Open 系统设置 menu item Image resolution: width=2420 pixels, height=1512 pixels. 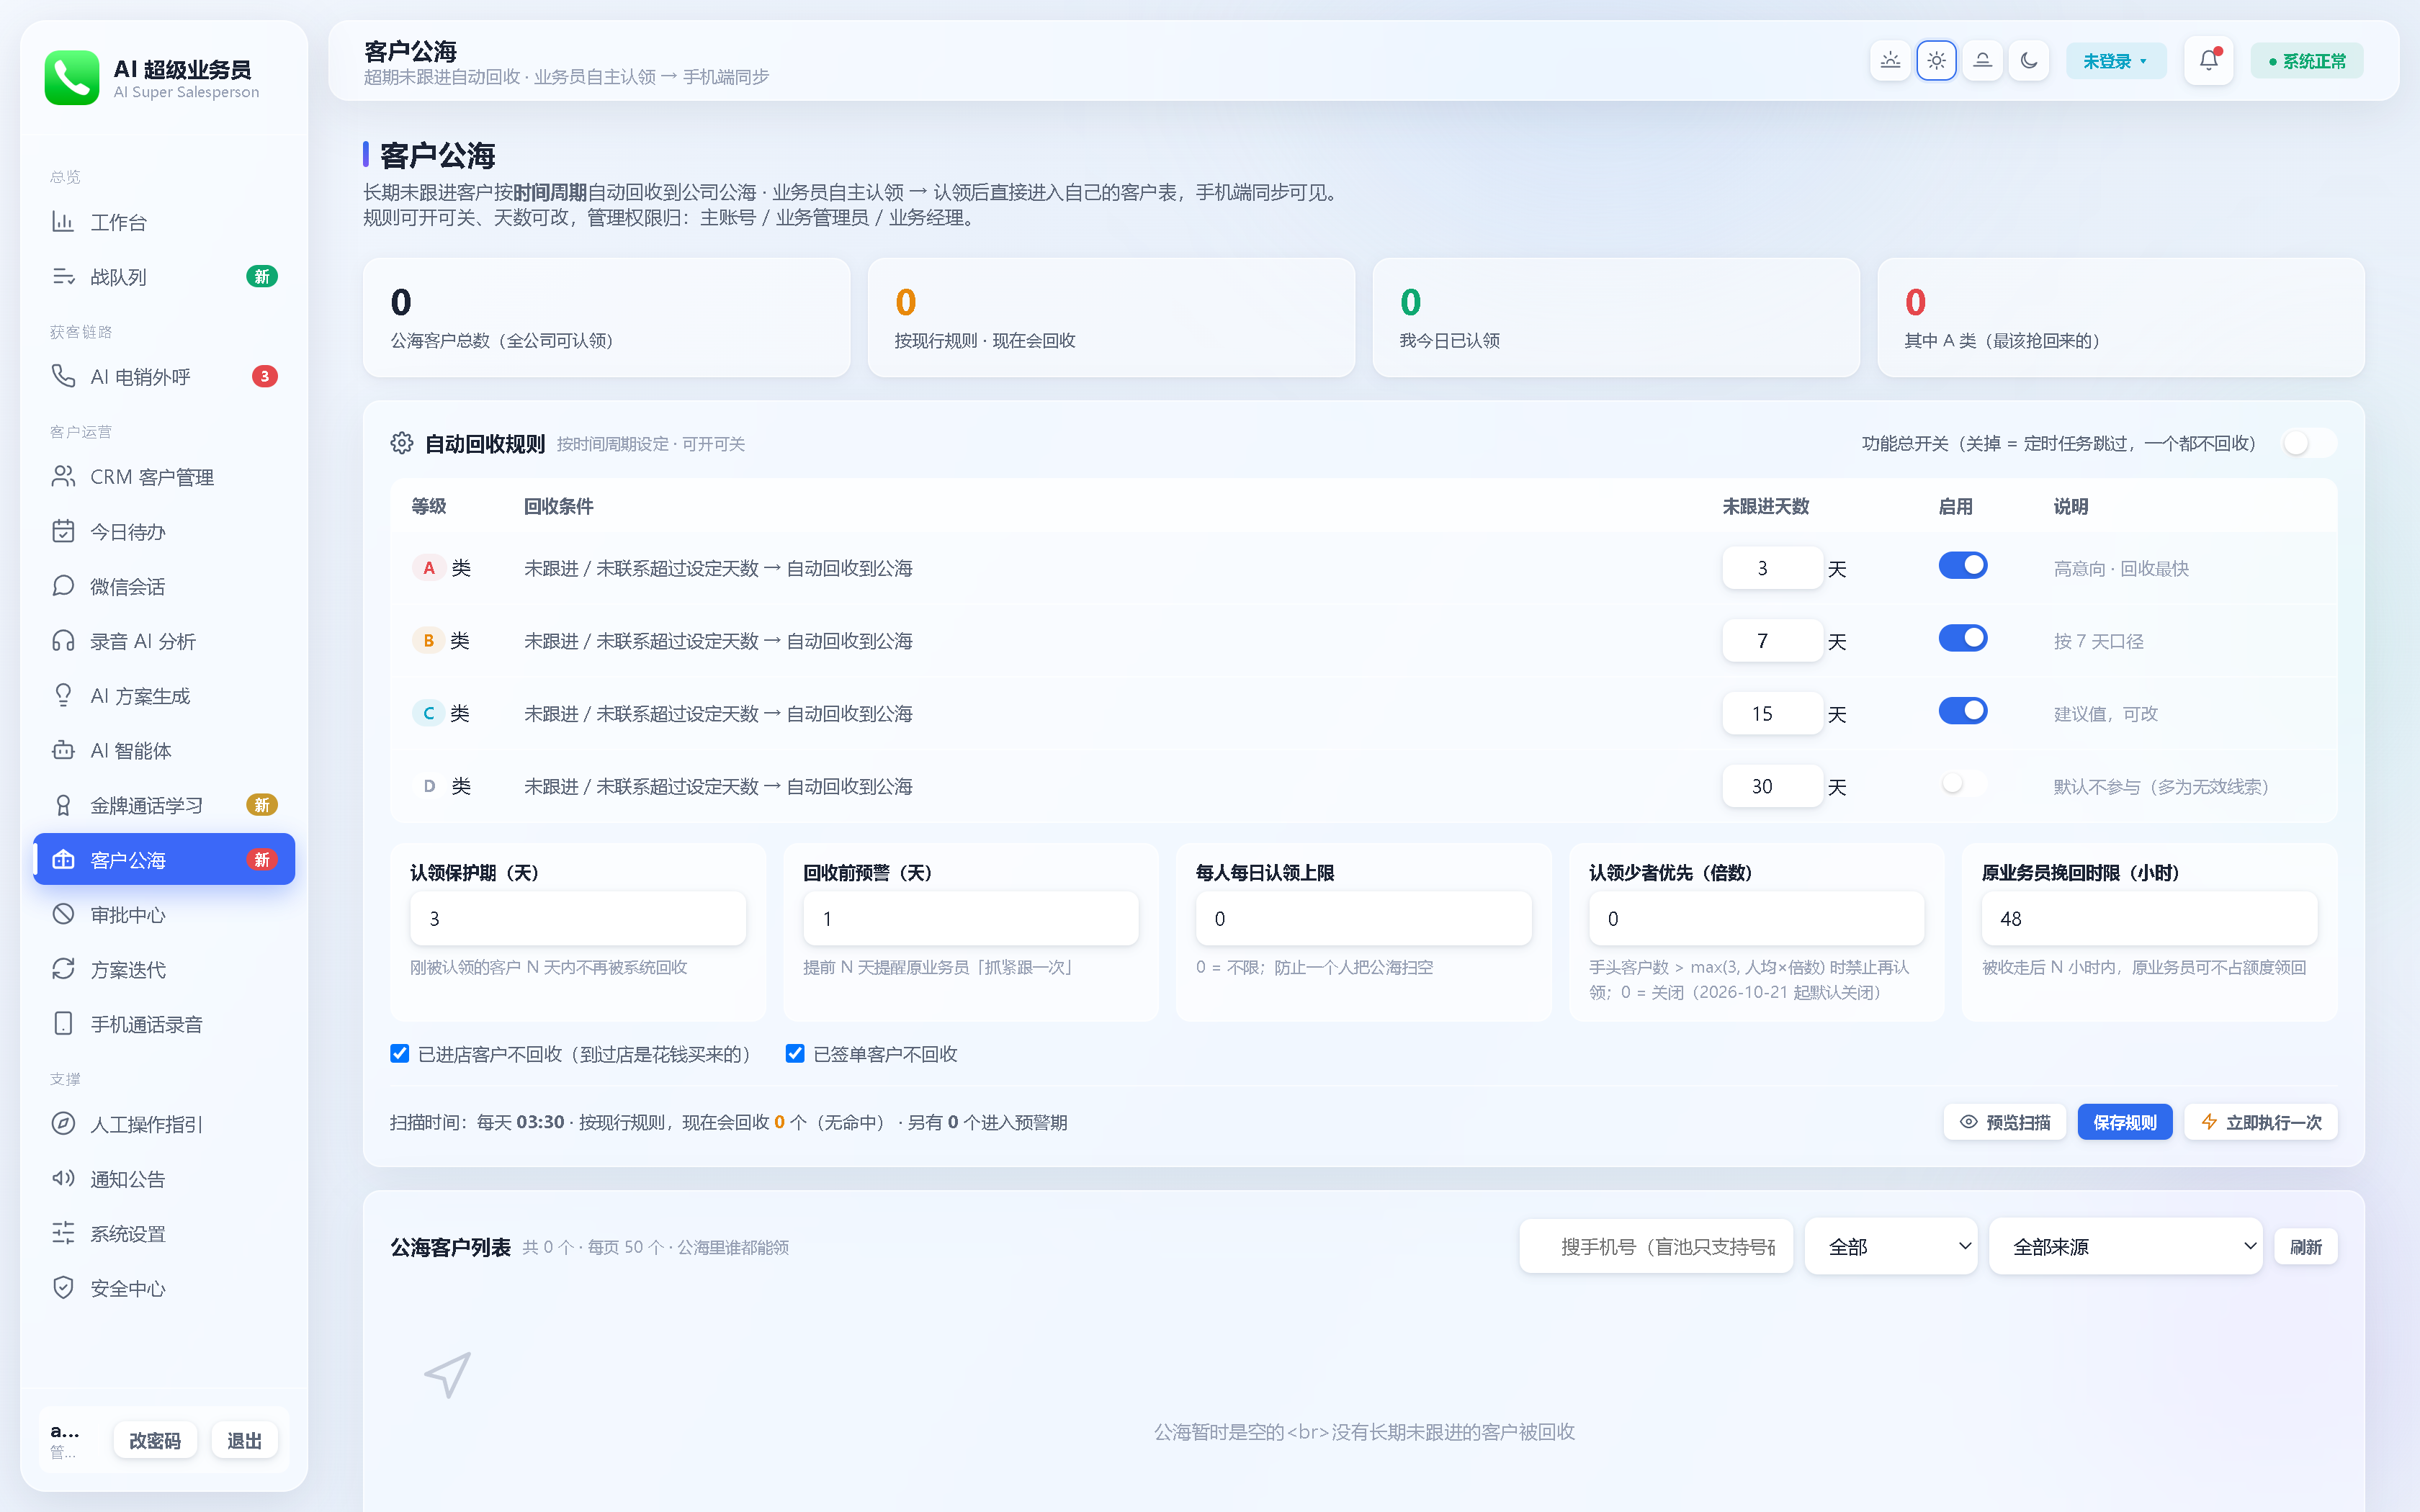pyautogui.click(x=164, y=1234)
